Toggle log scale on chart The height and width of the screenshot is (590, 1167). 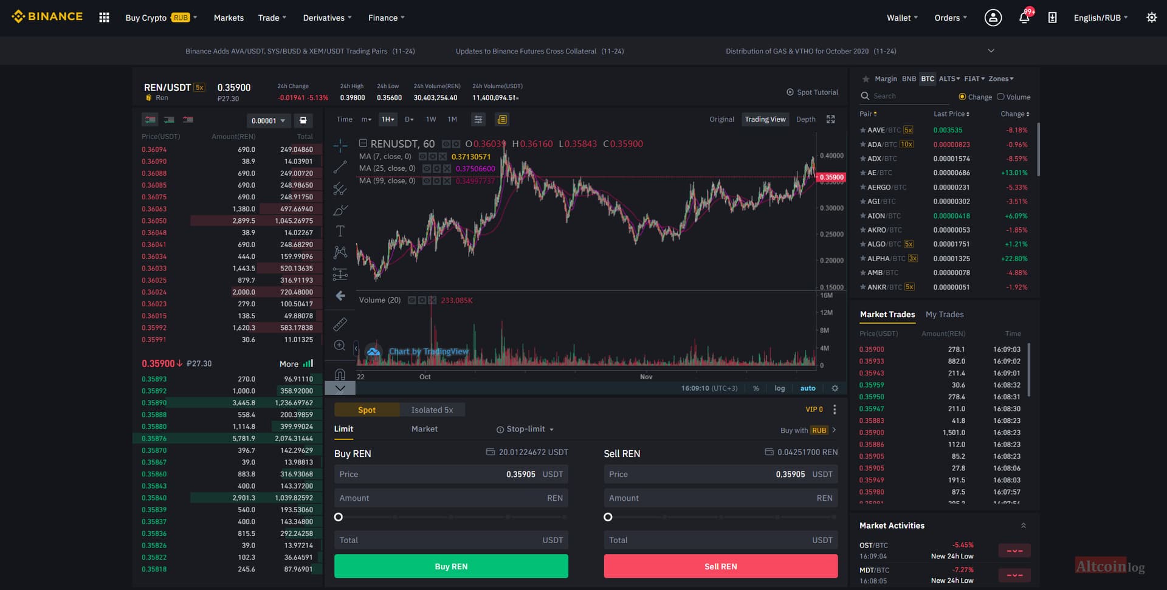pos(779,388)
